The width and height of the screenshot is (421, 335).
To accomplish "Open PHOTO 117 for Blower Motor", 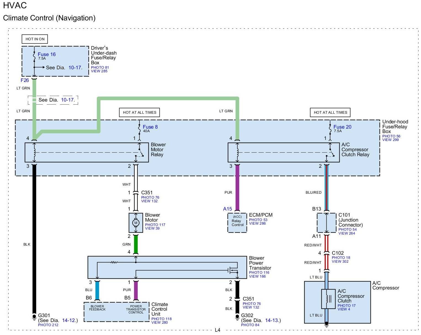I will click(155, 225).
